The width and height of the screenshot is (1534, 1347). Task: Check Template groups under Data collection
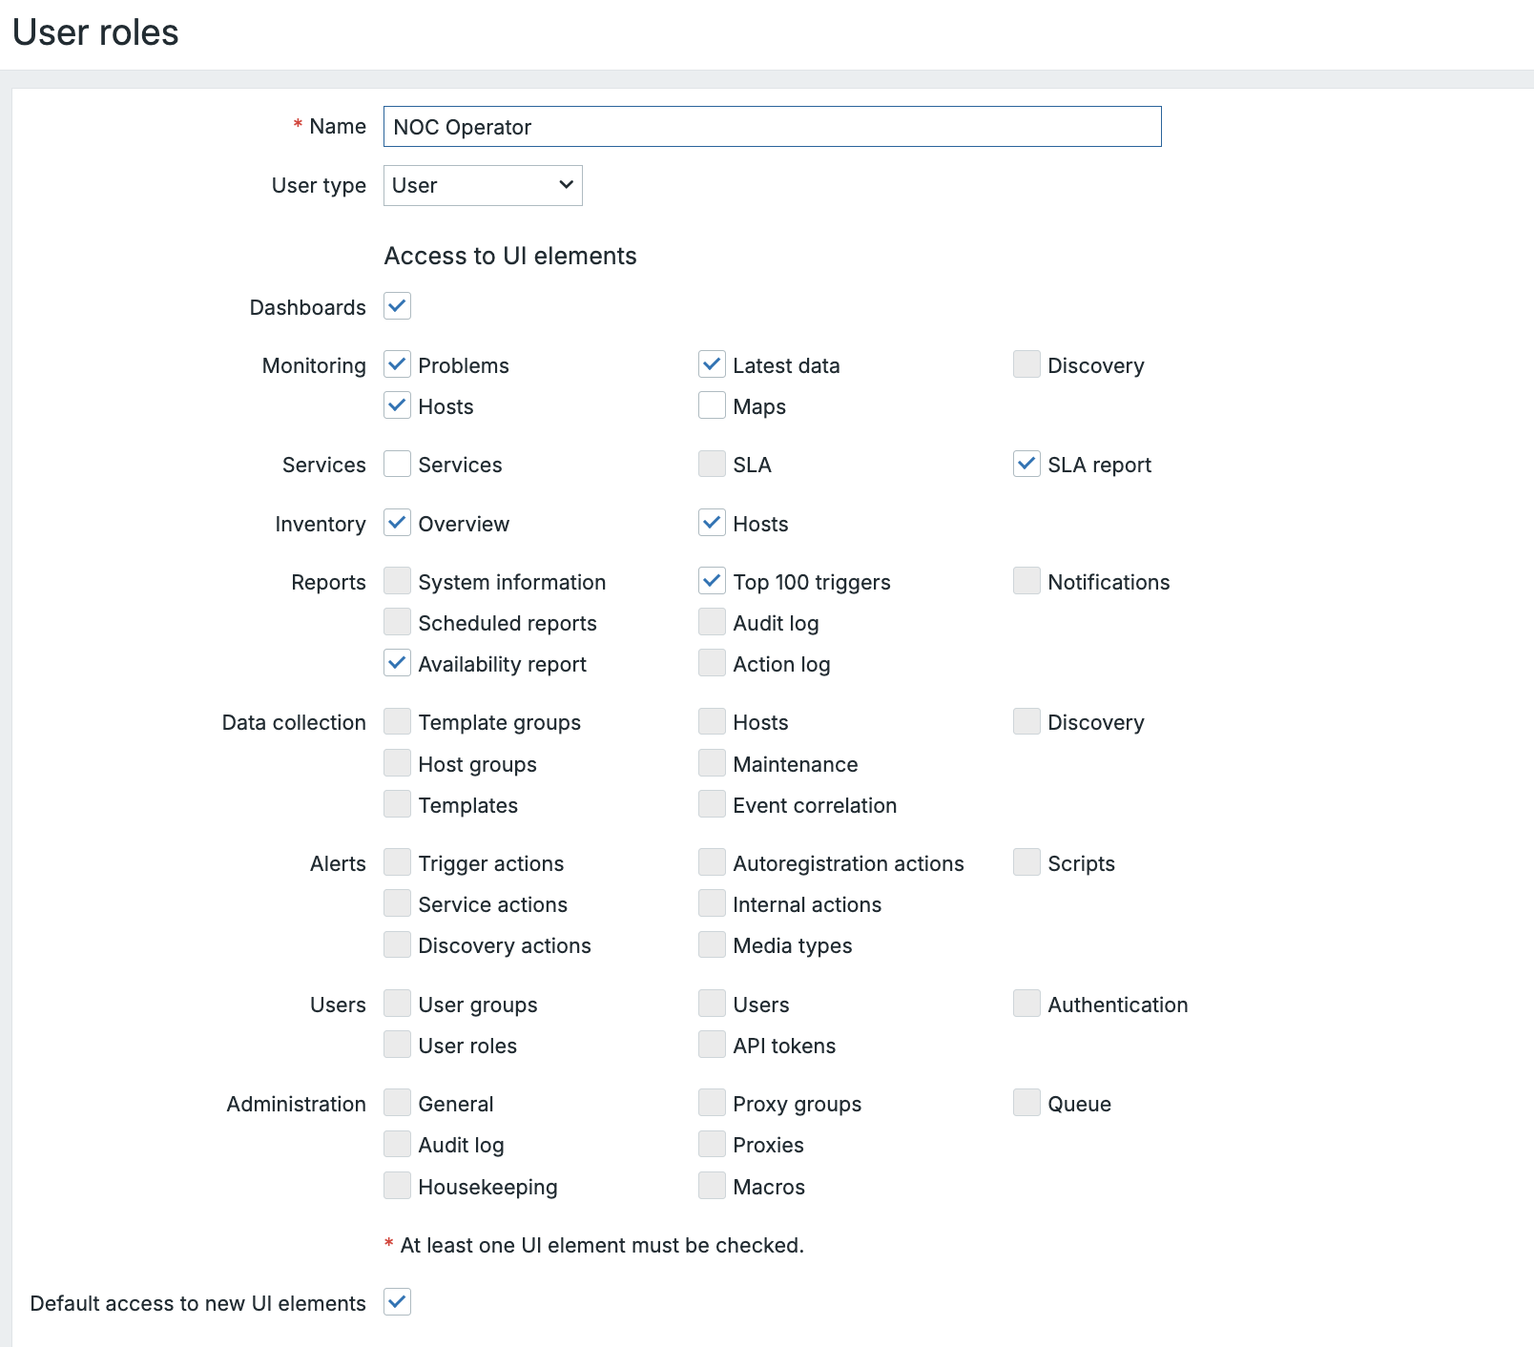coord(396,721)
